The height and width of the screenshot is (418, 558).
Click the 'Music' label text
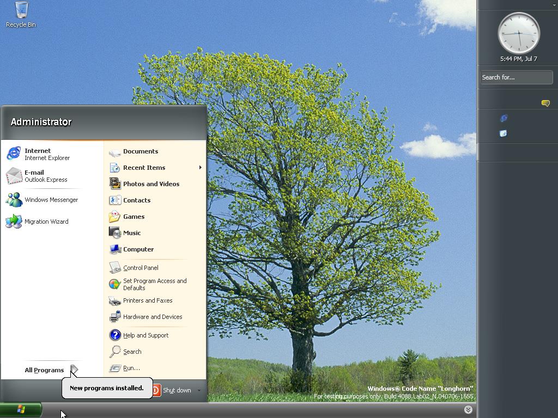click(132, 233)
